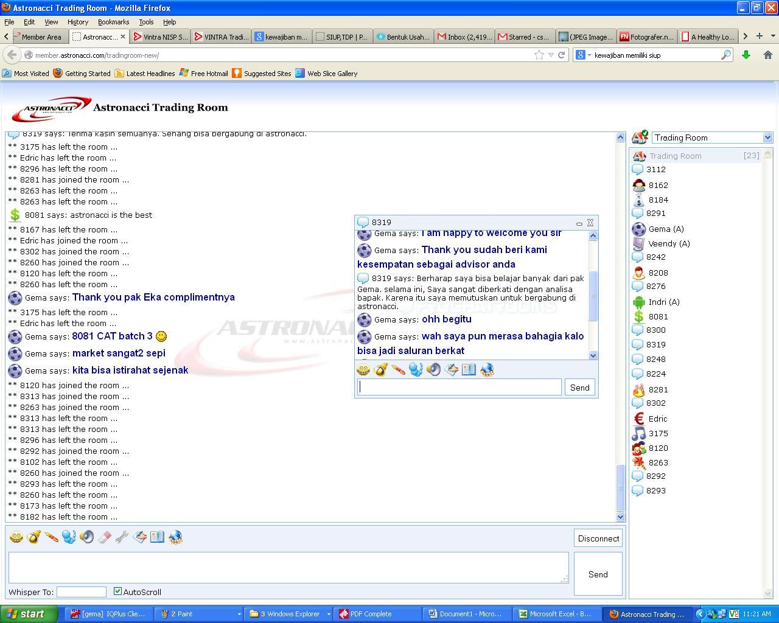Switch to Microsoft Excel taskbar button
Image resolution: width=779 pixels, height=623 pixels.
click(556, 614)
